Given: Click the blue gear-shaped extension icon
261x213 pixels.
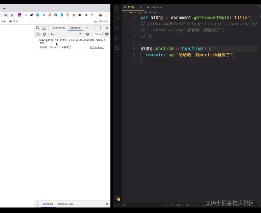Looking at the screenshot, I should [x=56, y=15].
